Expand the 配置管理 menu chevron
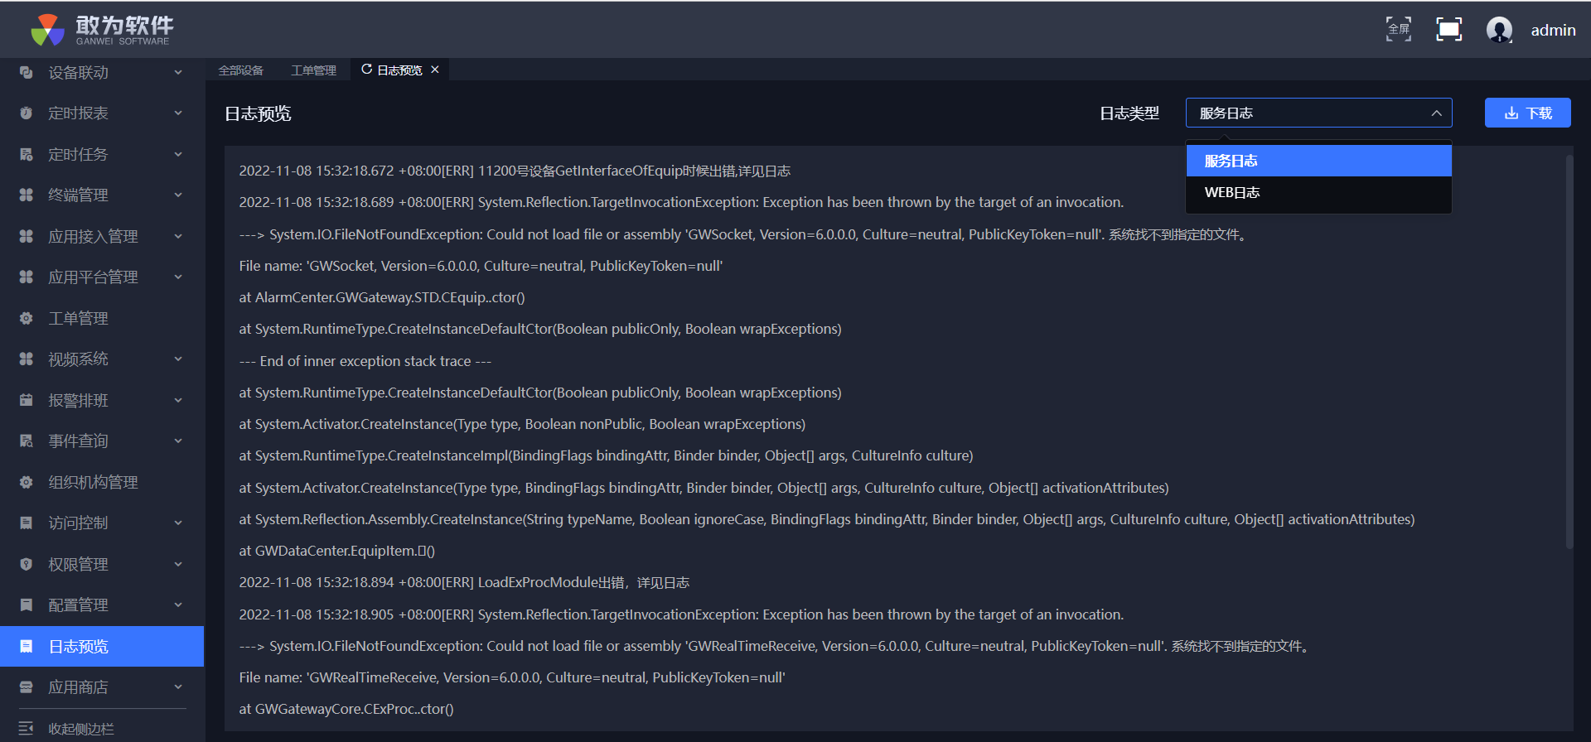This screenshot has height=742, width=1591. (178, 605)
